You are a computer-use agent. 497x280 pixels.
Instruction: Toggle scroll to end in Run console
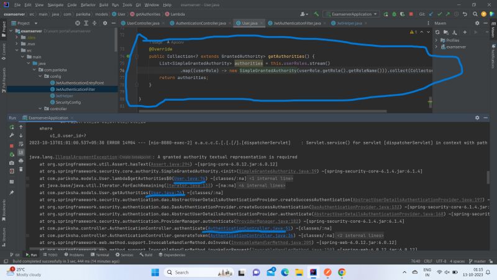tap(21, 152)
